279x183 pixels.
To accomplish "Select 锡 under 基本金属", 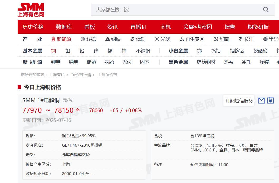I will (x=110, y=51).
